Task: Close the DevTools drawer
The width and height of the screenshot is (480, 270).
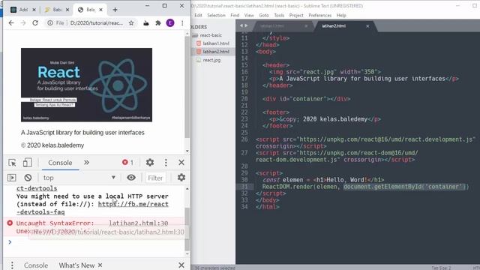Action: [x=181, y=265]
